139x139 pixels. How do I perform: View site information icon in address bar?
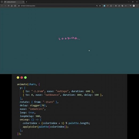[x=19, y=6]
